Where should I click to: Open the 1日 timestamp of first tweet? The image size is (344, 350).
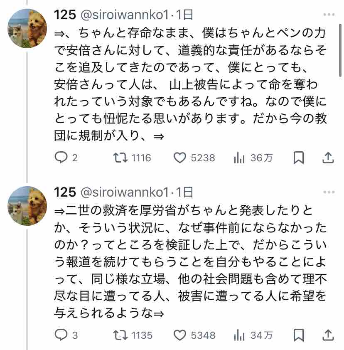click(x=184, y=15)
